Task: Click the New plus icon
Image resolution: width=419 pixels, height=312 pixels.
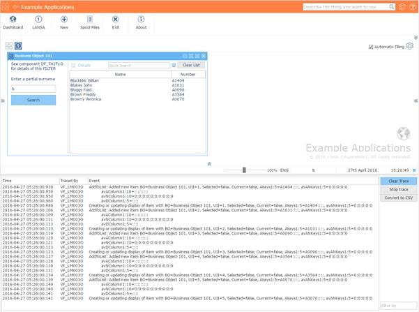Action: 64,20
